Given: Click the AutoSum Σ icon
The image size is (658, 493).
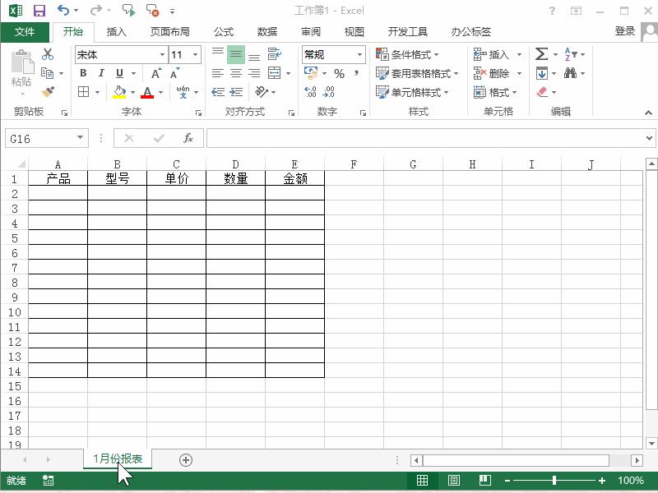Looking at the screenshot, I should [541, 53].
